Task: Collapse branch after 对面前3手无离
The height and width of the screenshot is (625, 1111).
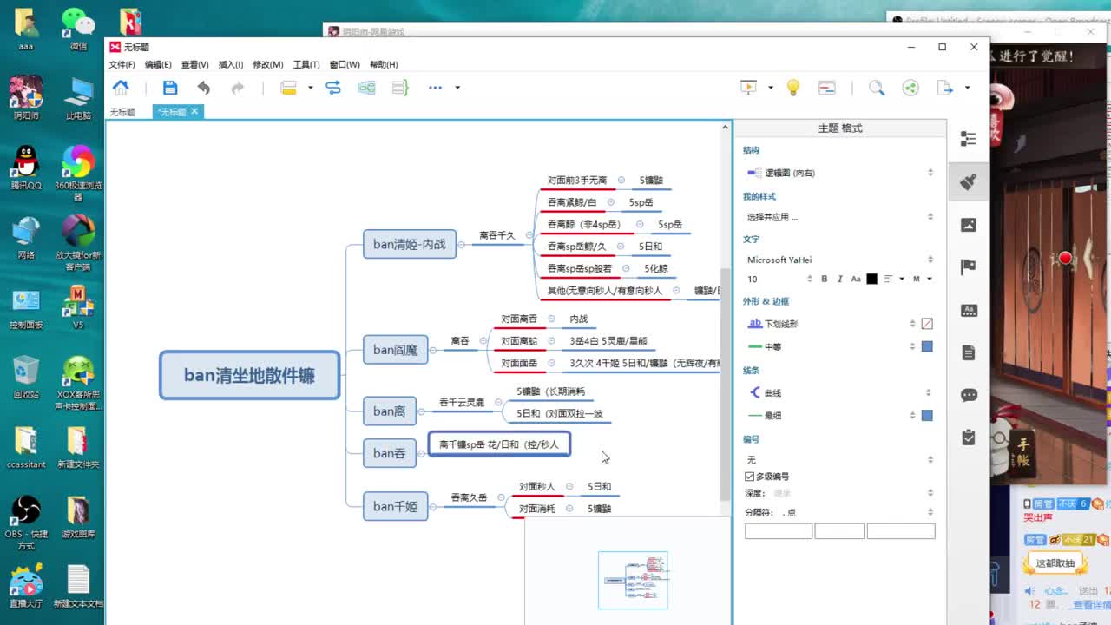Action: (x=621, y=181)
